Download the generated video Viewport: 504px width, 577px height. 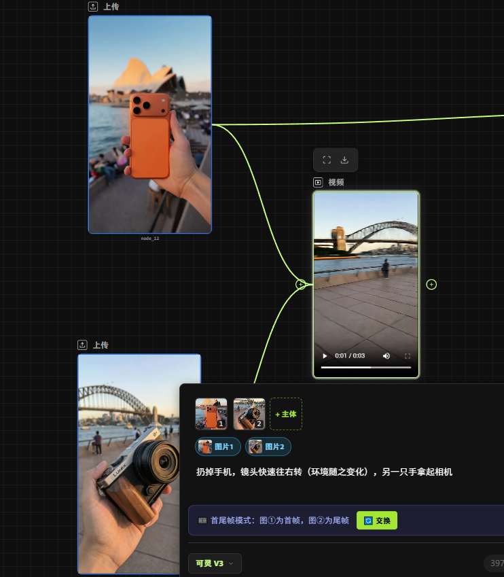pos(344,160)
